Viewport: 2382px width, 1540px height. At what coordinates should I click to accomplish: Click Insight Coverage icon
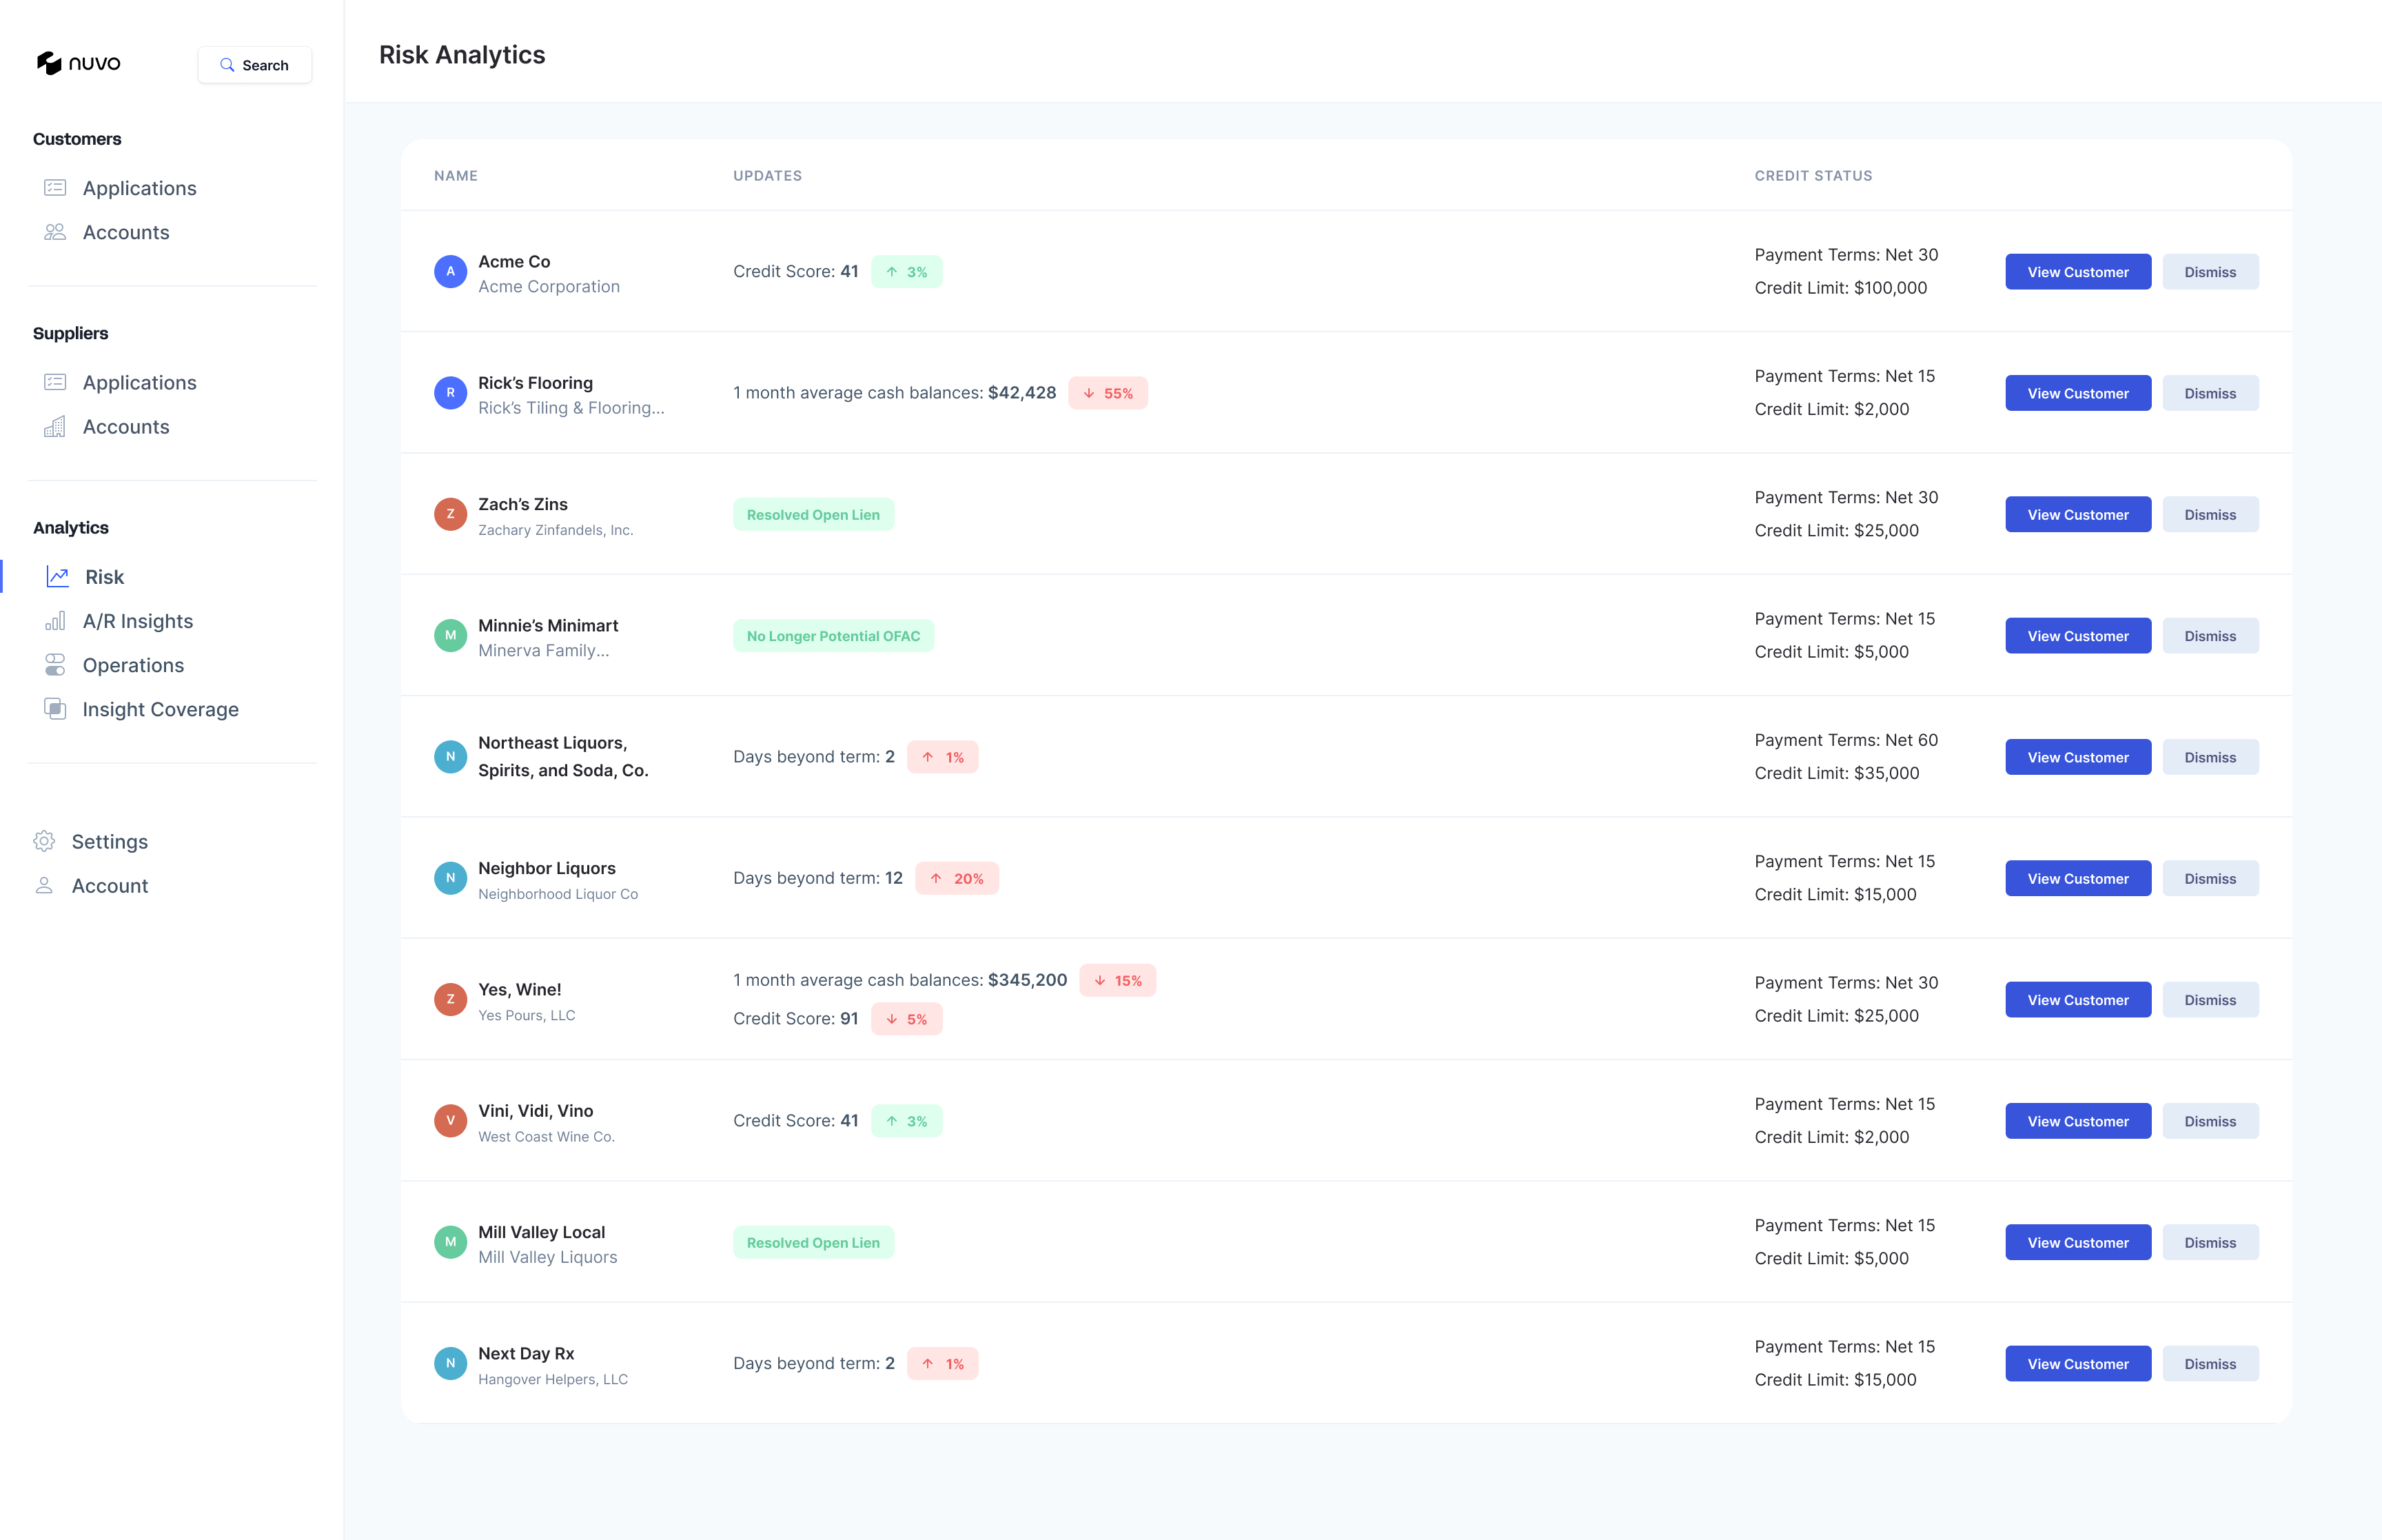coord(55,709)
